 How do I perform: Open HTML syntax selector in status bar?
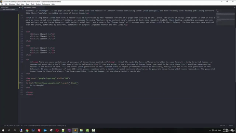click(x=231, y=126)
